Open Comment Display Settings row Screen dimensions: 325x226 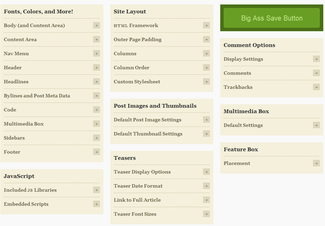(271, 59)
